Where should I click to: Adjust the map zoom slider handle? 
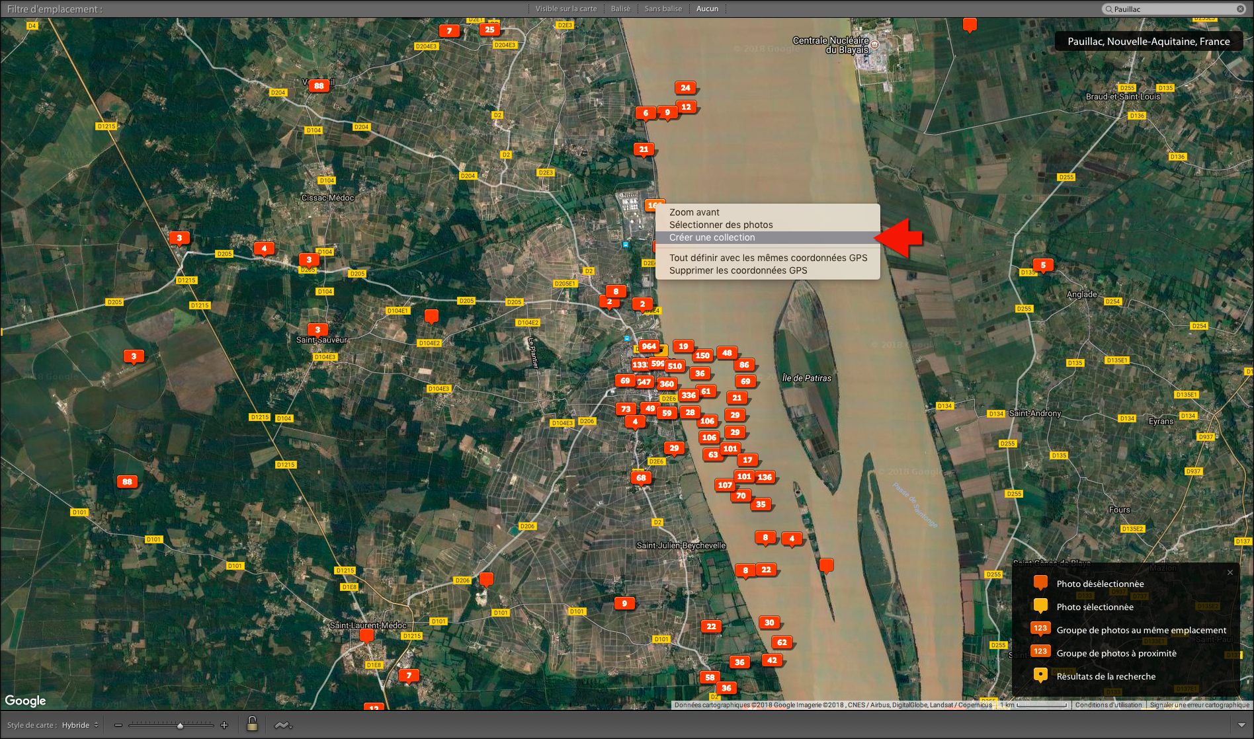180,726
